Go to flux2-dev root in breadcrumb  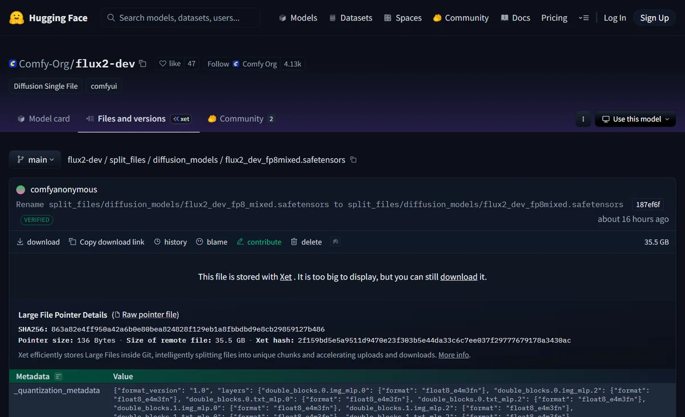point(84,160)
